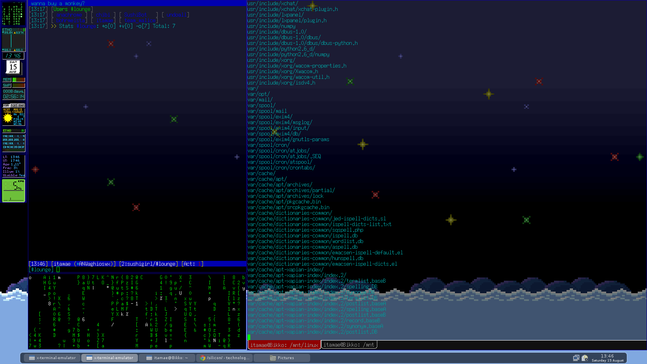Viewport: 647px width, 364px height.
Task: Click the digital clock dockapp in dock
Action: coord(13,56)
